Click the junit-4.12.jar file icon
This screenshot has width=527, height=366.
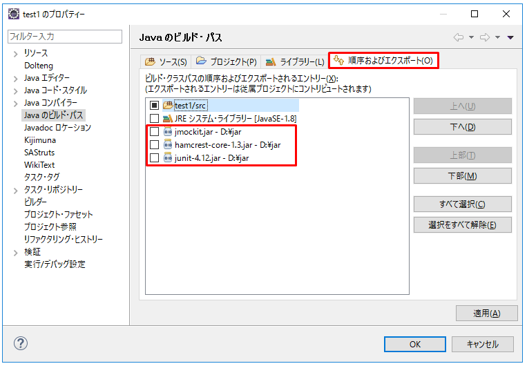tap(168, 158)
